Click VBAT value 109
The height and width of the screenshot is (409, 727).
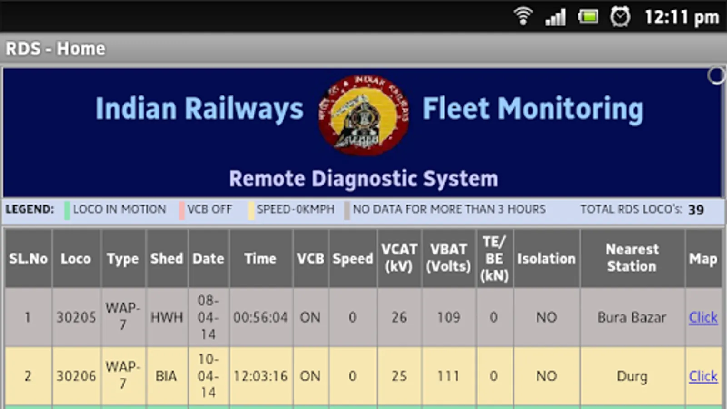(449, 317)
